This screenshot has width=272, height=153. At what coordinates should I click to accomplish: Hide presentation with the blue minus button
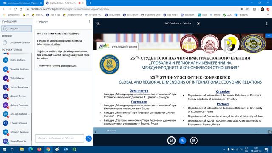click(269, 36)
